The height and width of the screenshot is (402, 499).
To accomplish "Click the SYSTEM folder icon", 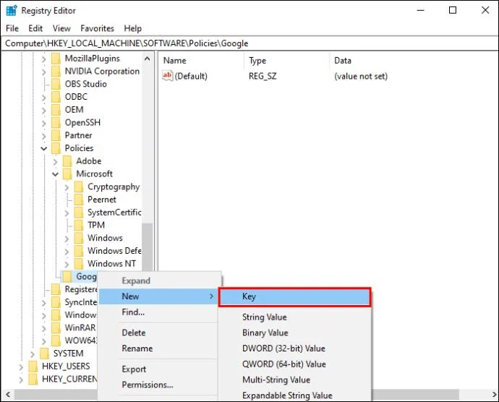I will tap(45, 354).
